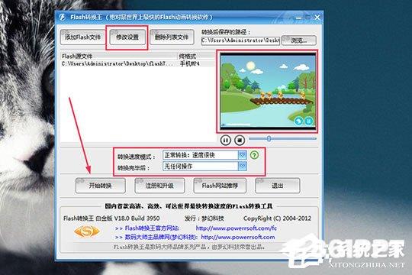
Task: Click the 删除列表文件 button
Action: point(172,37)
